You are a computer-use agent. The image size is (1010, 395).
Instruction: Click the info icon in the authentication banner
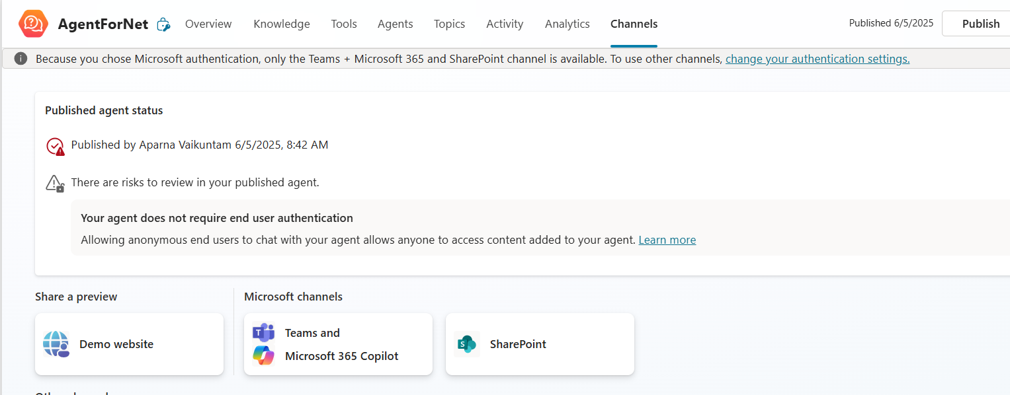tap(21, 59)
